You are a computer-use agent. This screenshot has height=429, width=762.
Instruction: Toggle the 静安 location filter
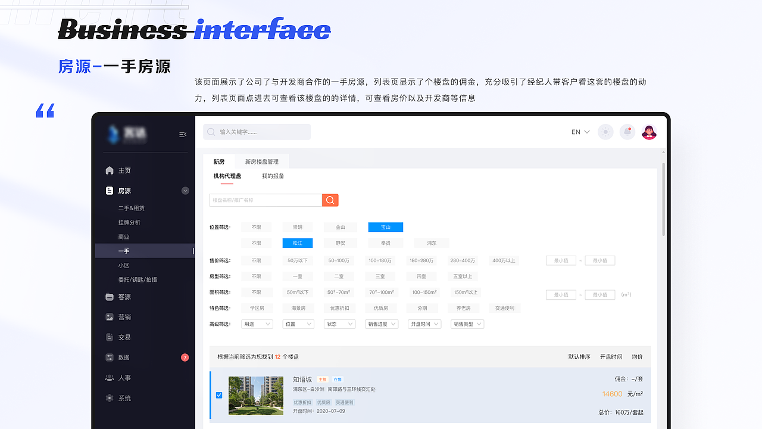click(x=341, y=243)
